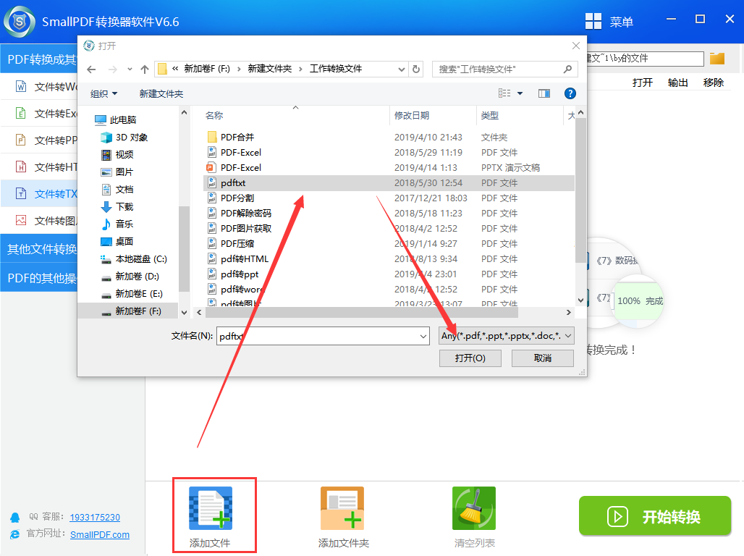
Task: Click the Output column header
Action: 677,83
